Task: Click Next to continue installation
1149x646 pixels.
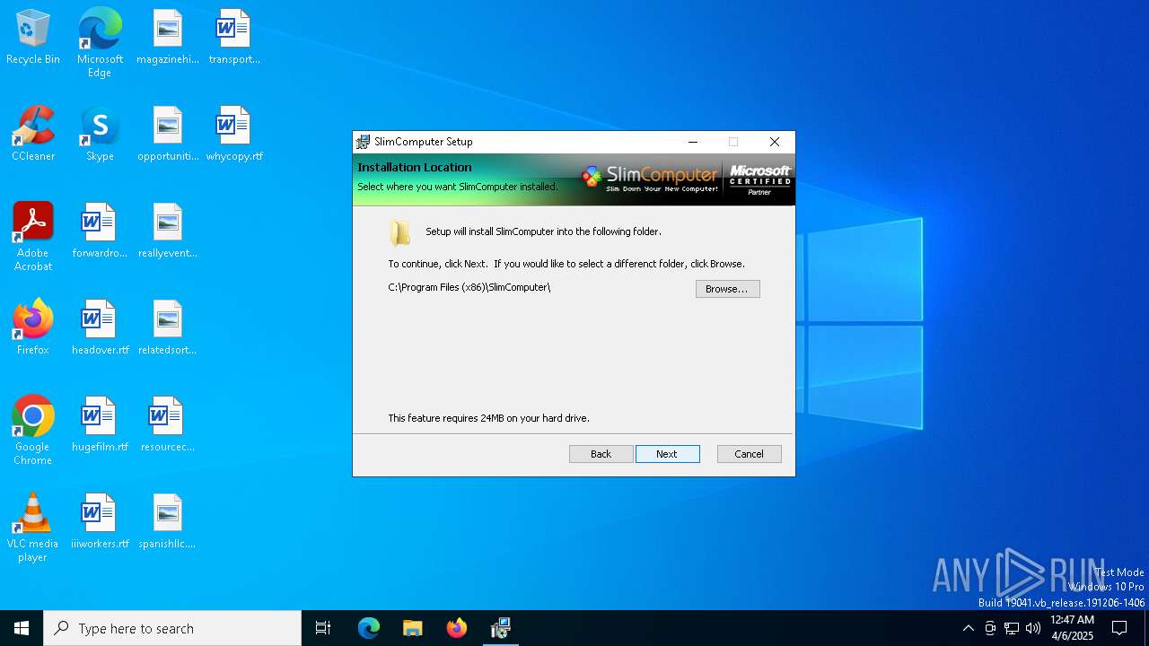Action: [x=667, y=454]
